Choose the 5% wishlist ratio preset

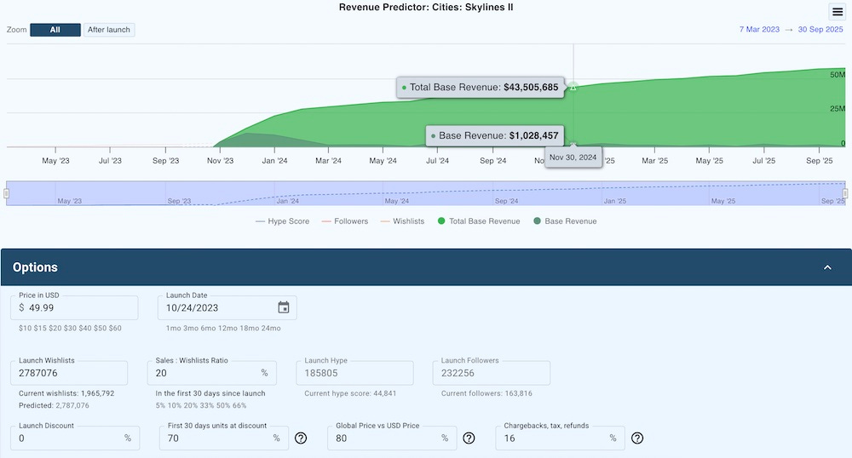[x=160, y=405]
